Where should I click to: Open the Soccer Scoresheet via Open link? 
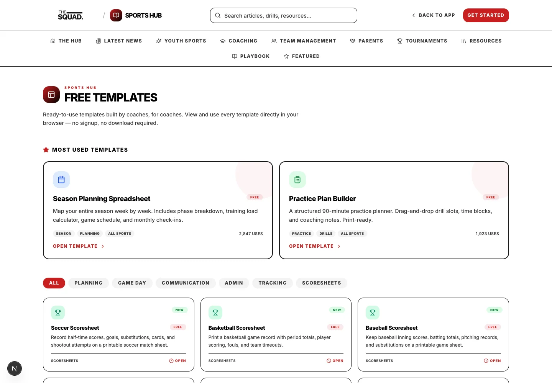(177, 361)
